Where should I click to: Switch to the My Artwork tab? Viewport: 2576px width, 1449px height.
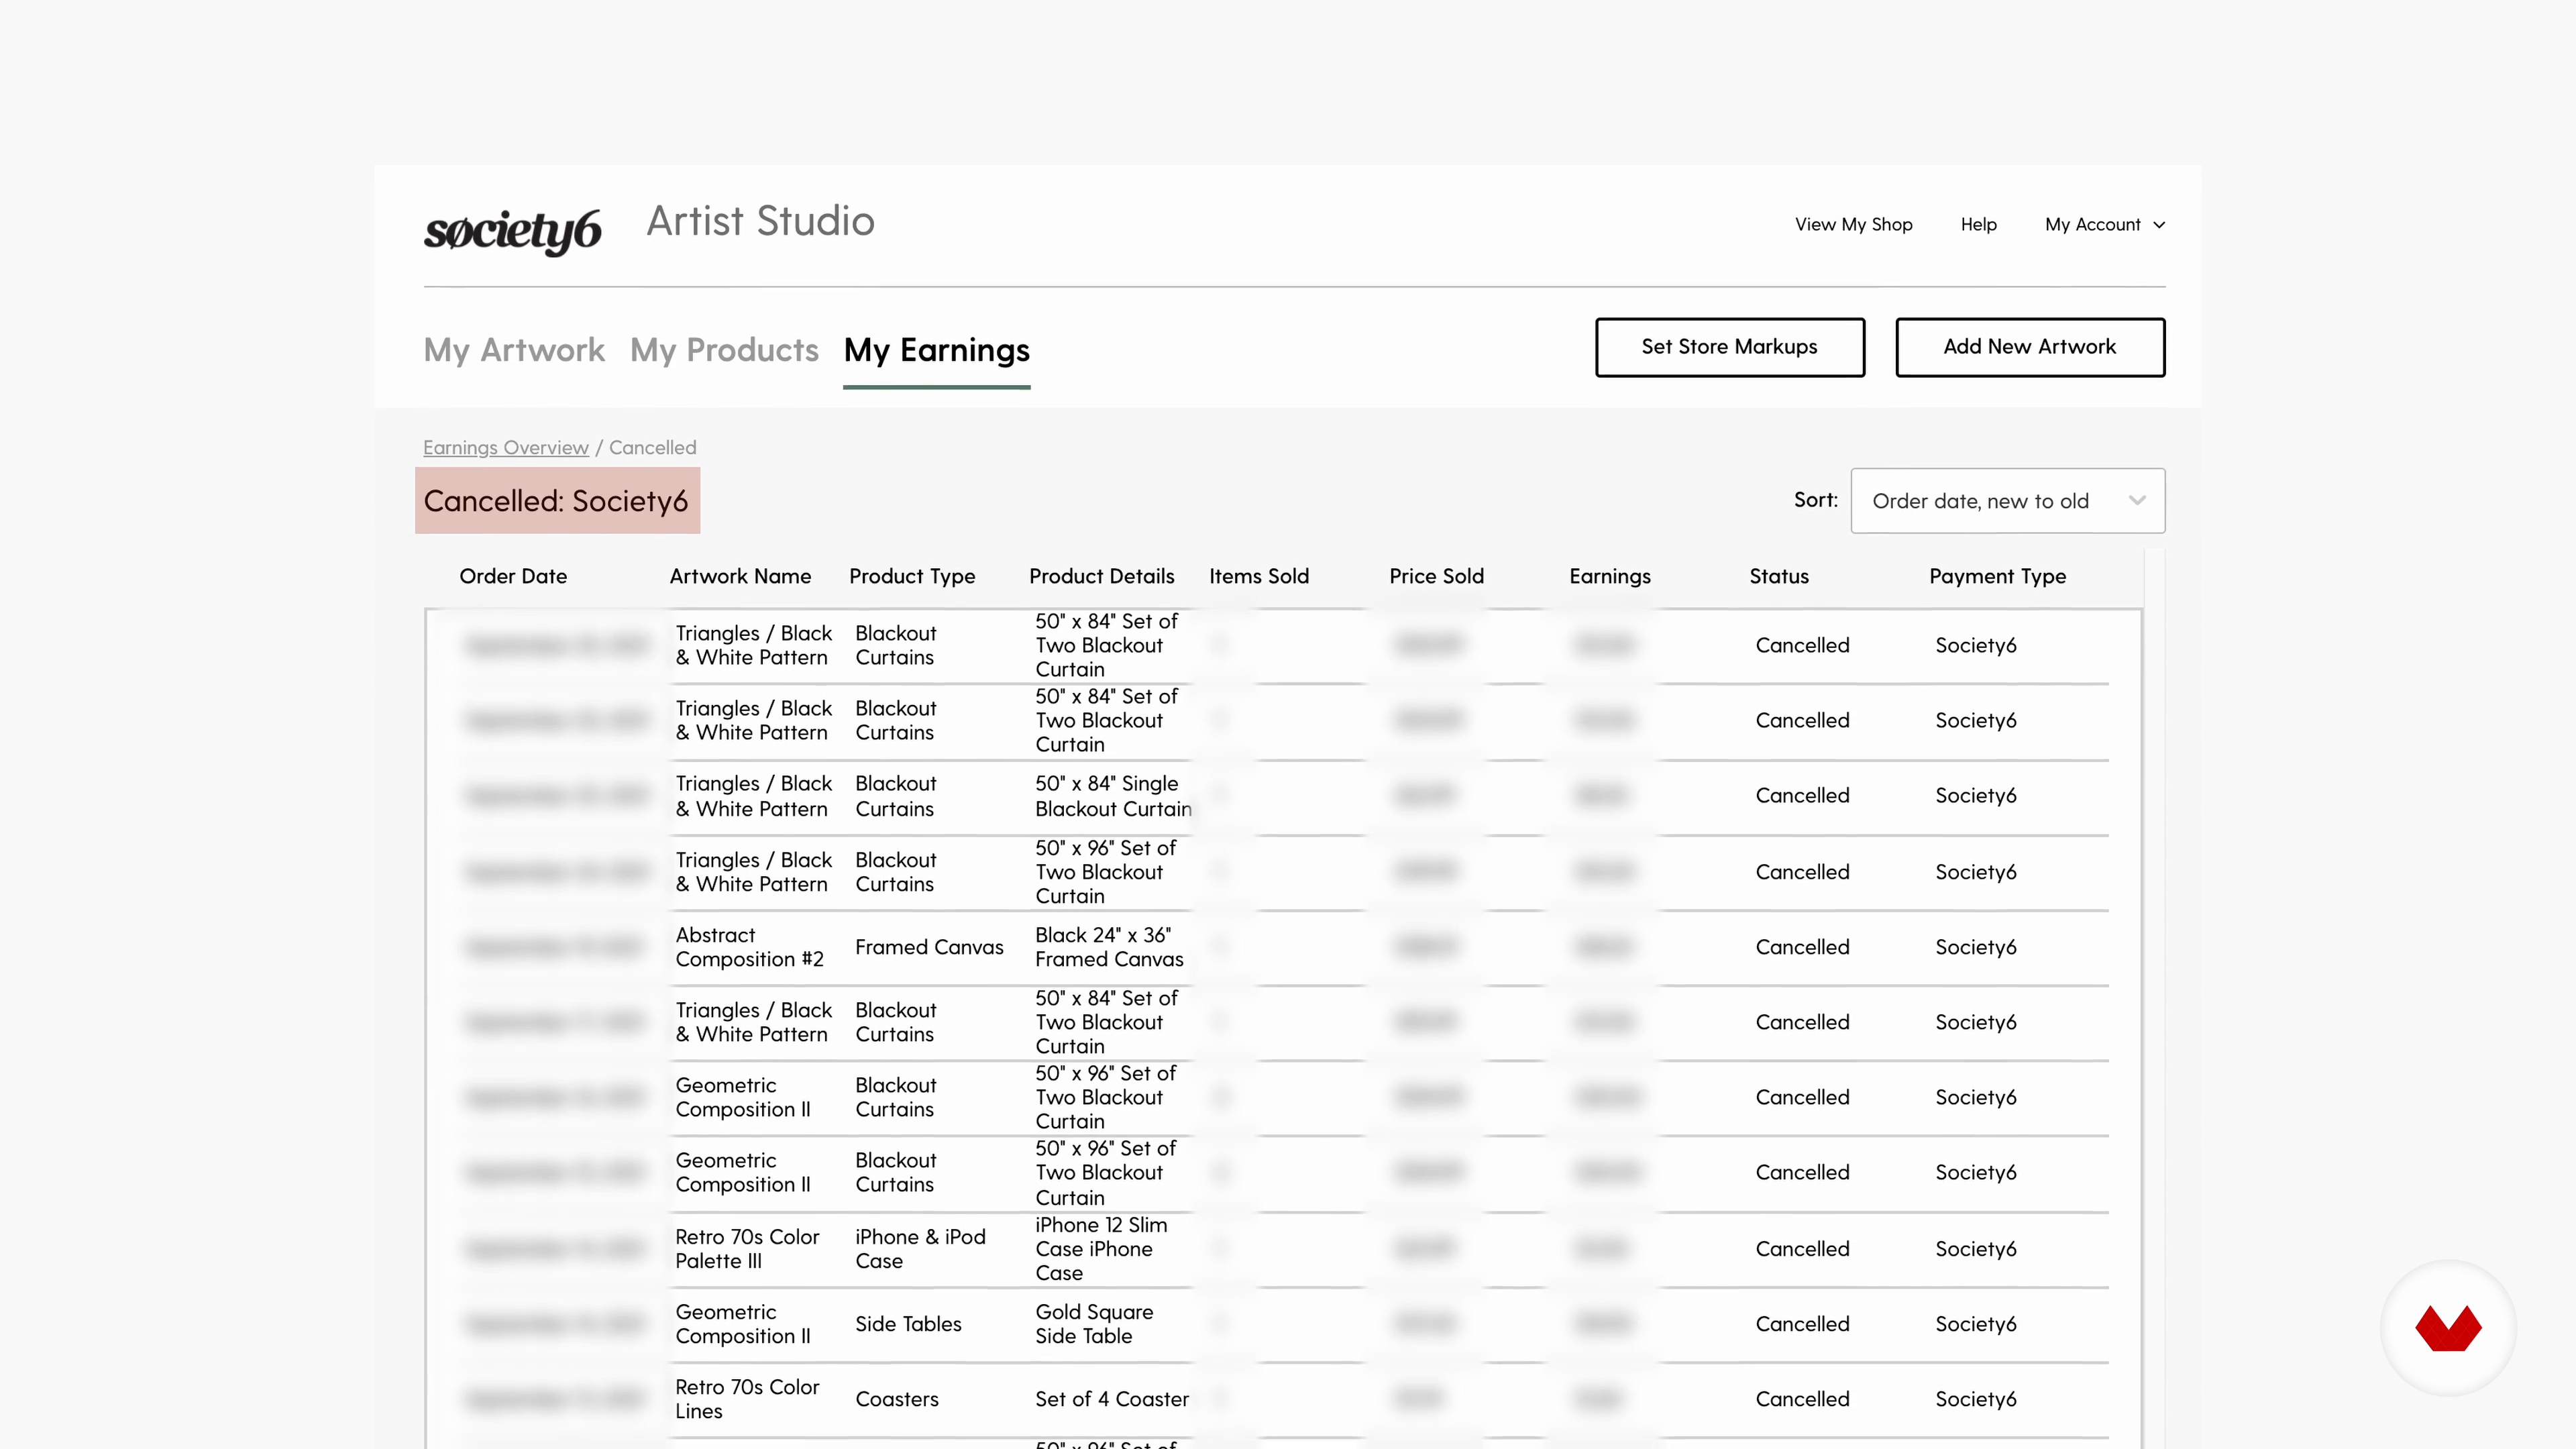514,350
